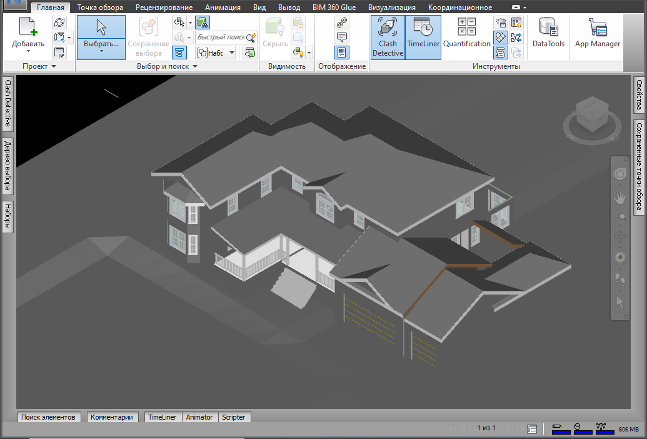Click the Batch Utility arrows icon
The width and height of the screenshot is (647, 439).
coord(516,38)
